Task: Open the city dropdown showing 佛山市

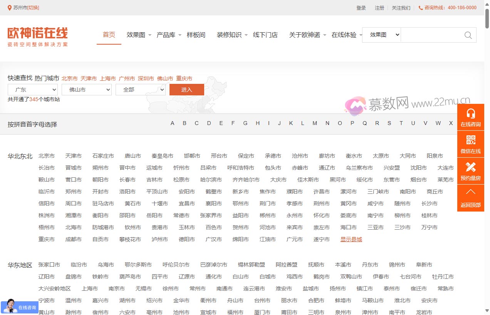Action: pos(87,90)
